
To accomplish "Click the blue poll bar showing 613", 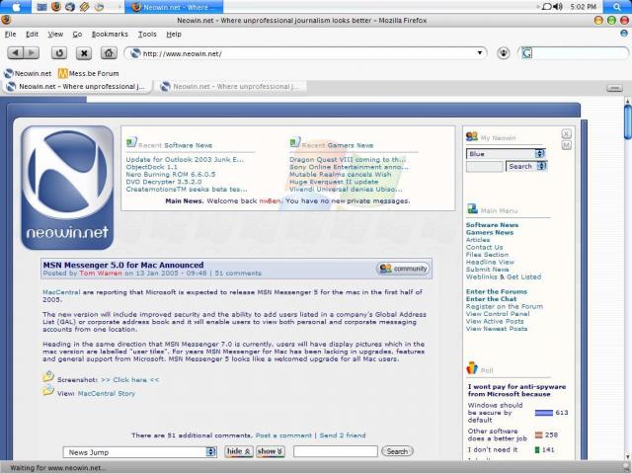I will coord(543,413).
